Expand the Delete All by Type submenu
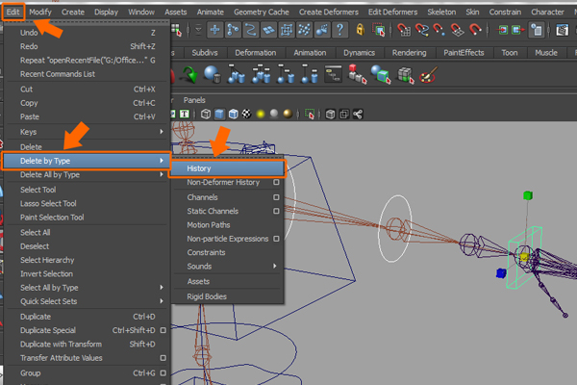This screenshot has width=577, height=385. [162, 174]
